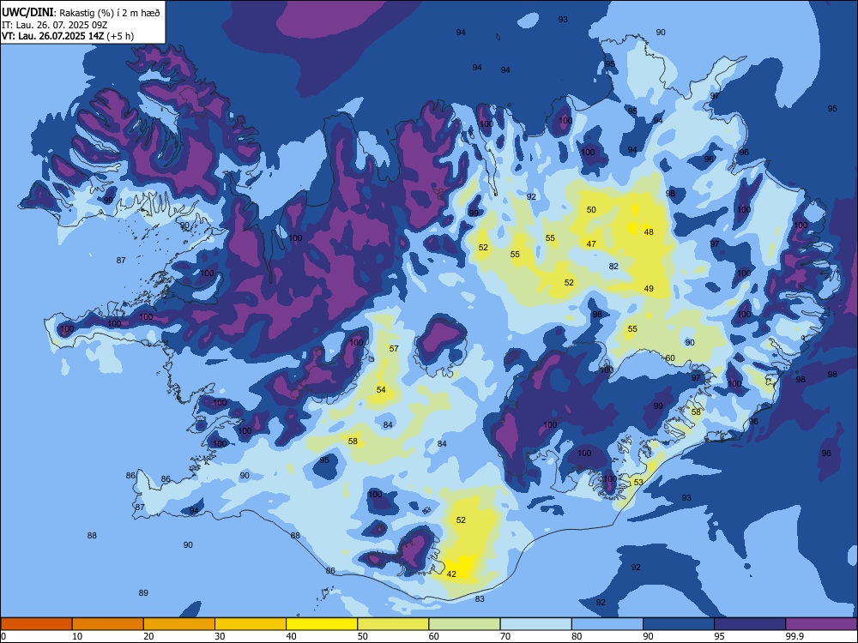Click the humidity value 57 in the west interior
The width and height of the screenshot is (858, 643).
click(x=394, y=349)
